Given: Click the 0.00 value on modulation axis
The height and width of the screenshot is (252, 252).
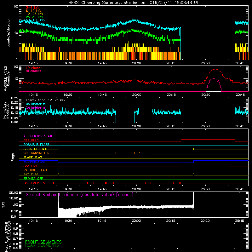Looking at the screenshot, I should pyautogui.click(x=14, y=122).
